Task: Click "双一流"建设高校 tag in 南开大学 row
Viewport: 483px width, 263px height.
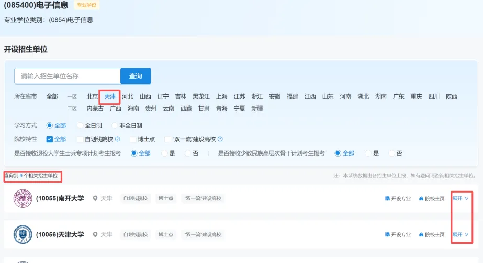Action: tap(203, 198)
